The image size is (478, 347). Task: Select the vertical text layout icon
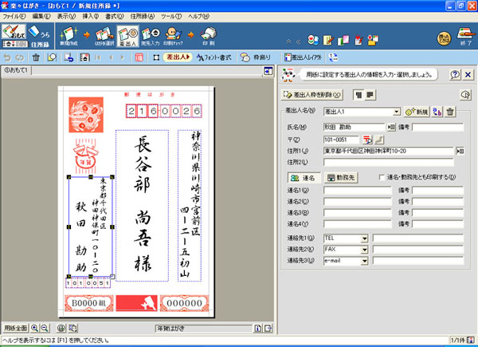coord(358,94)
